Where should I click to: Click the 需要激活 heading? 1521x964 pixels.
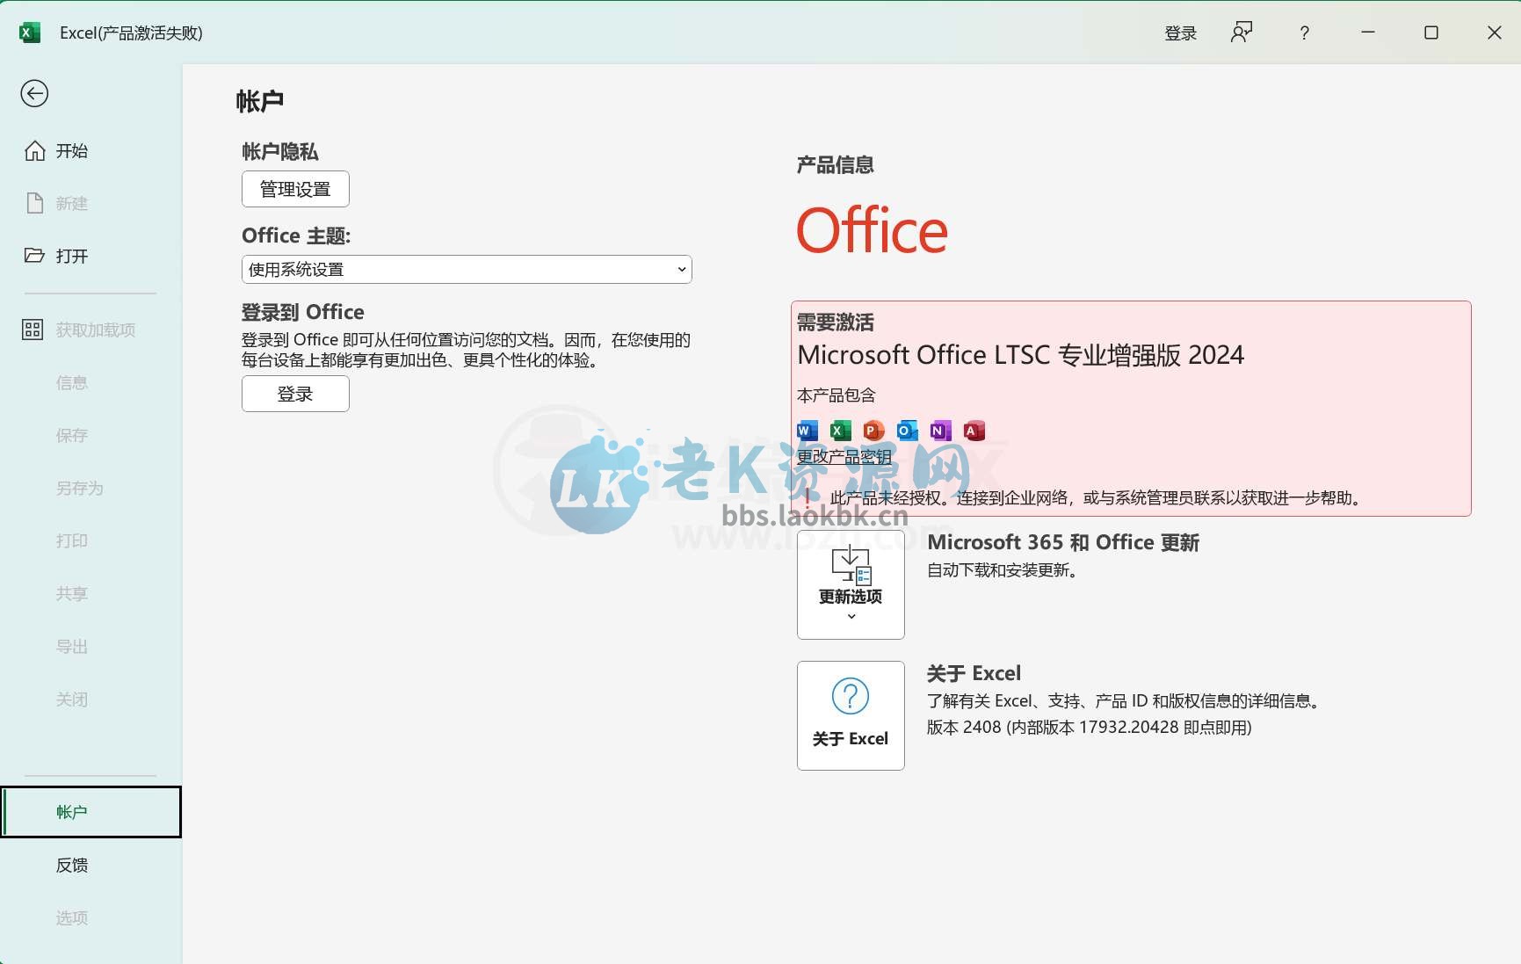[x=835, y=322]
